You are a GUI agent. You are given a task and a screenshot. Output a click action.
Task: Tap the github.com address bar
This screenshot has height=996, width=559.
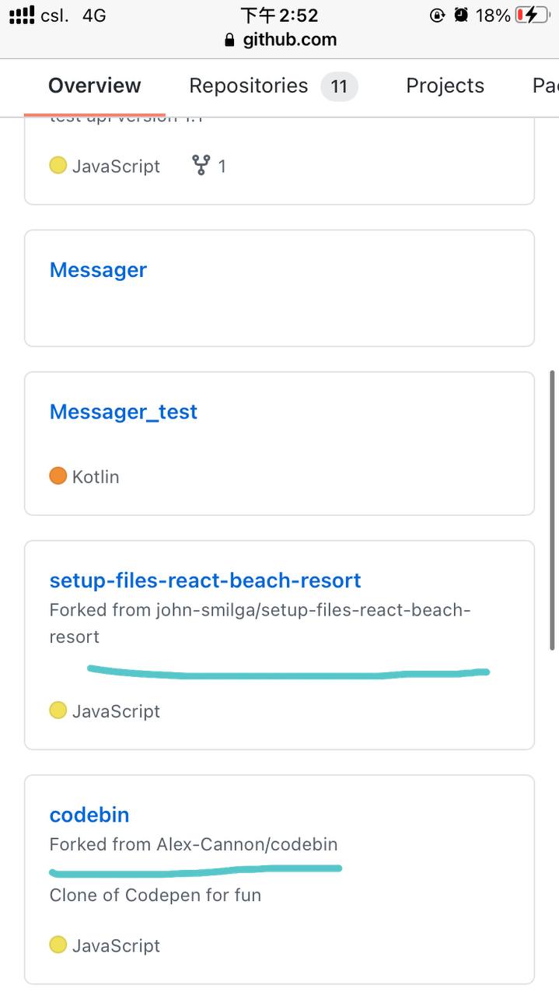(x=289, y=40)
